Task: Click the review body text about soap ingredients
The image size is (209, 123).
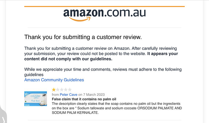Action: point(117,108)
